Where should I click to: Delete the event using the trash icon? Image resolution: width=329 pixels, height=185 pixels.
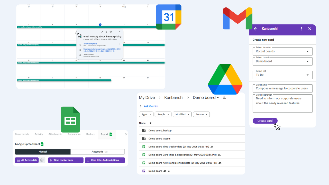pos(106,32)
